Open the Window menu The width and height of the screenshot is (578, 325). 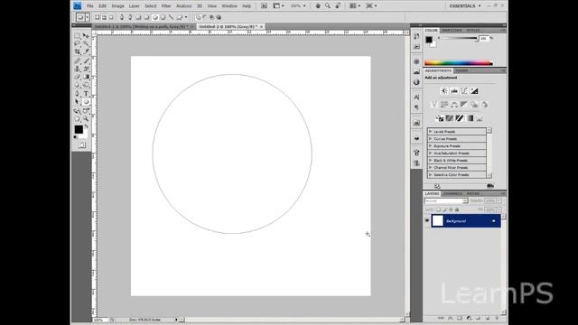coord(229,6)
